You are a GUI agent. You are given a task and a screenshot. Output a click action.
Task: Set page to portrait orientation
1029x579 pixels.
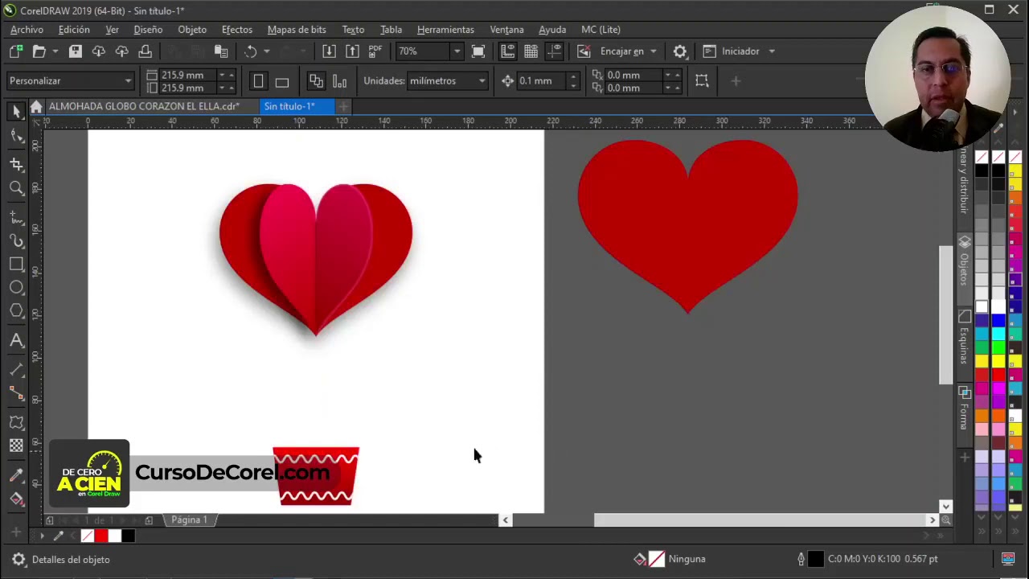pyautogui.click(x=258, y=81)
